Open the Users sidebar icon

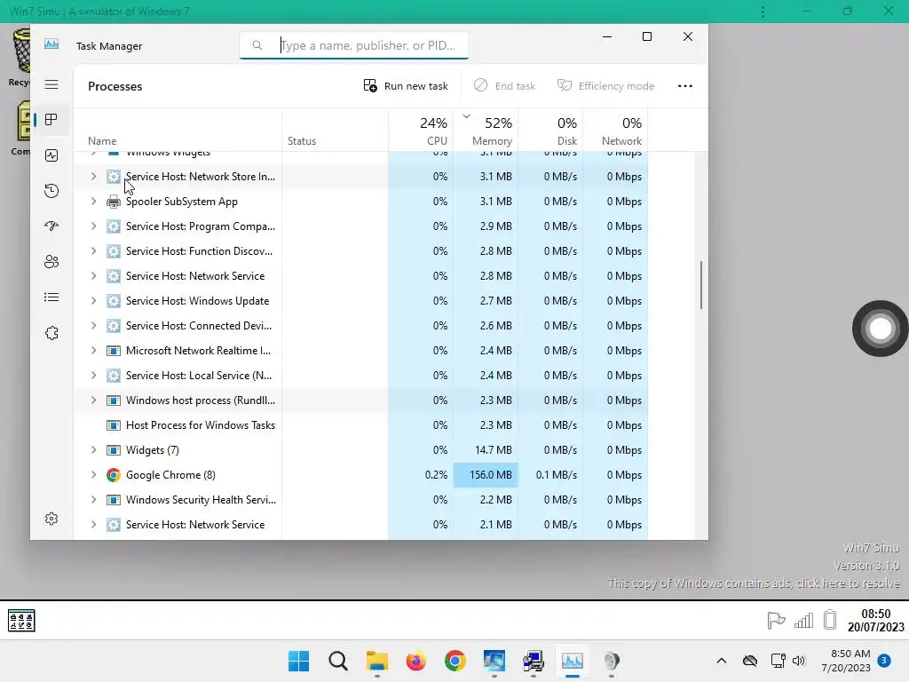click(51, 262)
